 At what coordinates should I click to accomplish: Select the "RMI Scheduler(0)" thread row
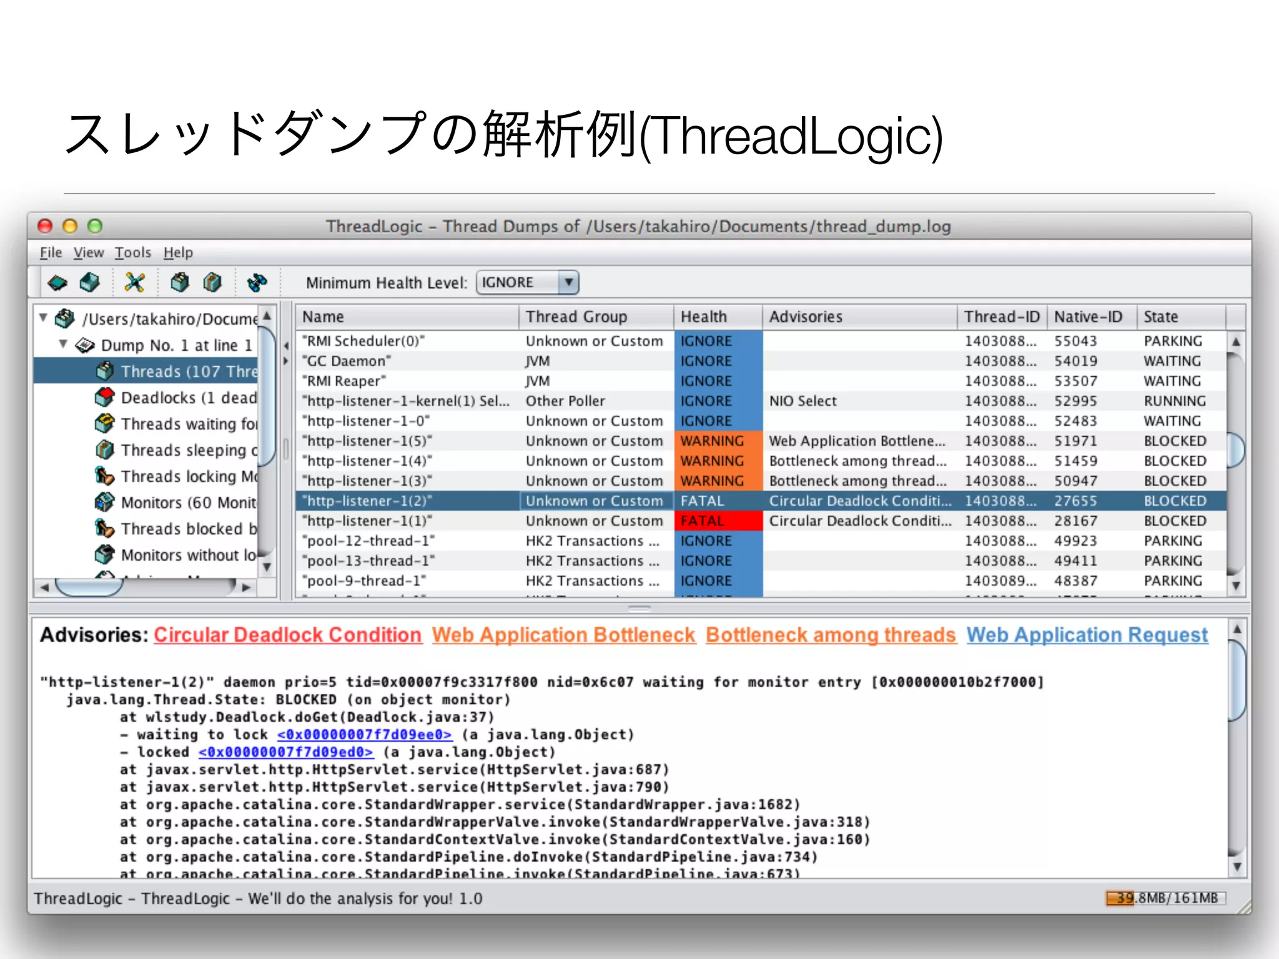pos(761,341)
